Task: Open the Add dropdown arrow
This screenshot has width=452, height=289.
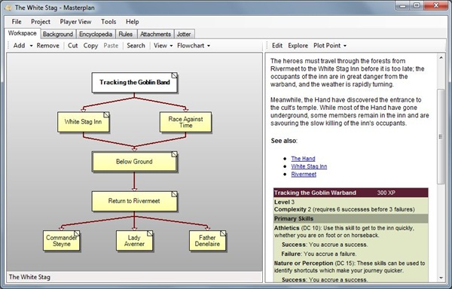Action: [x=31, y=46]
